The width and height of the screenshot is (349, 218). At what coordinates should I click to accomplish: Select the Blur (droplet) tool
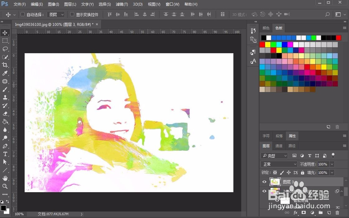coord(5,130)
